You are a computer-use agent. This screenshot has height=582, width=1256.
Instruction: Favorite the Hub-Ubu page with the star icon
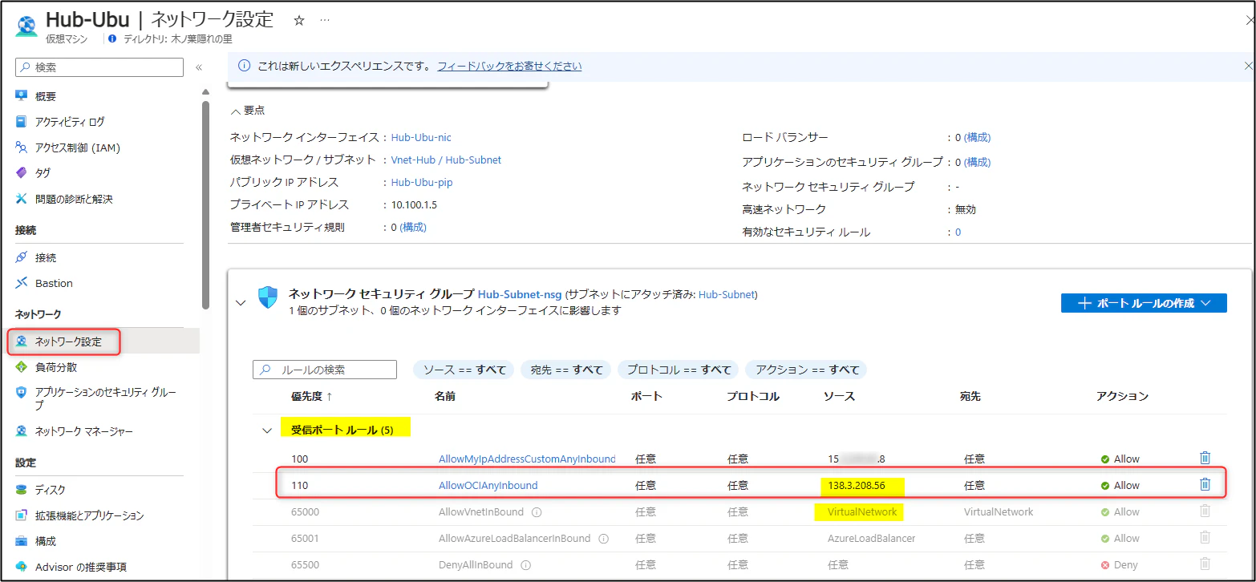tap(299, 21)
